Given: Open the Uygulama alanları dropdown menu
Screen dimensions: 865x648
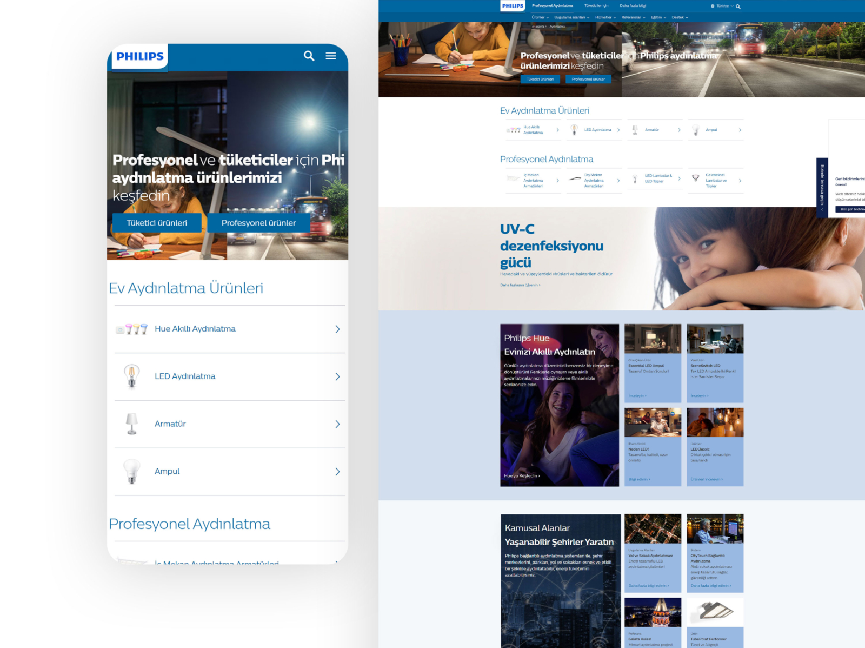Looking at the screenshot, I should point(571,17).
